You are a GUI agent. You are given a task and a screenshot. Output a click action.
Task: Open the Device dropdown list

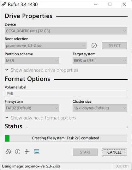pyautogui.click(x=66, y=31)
